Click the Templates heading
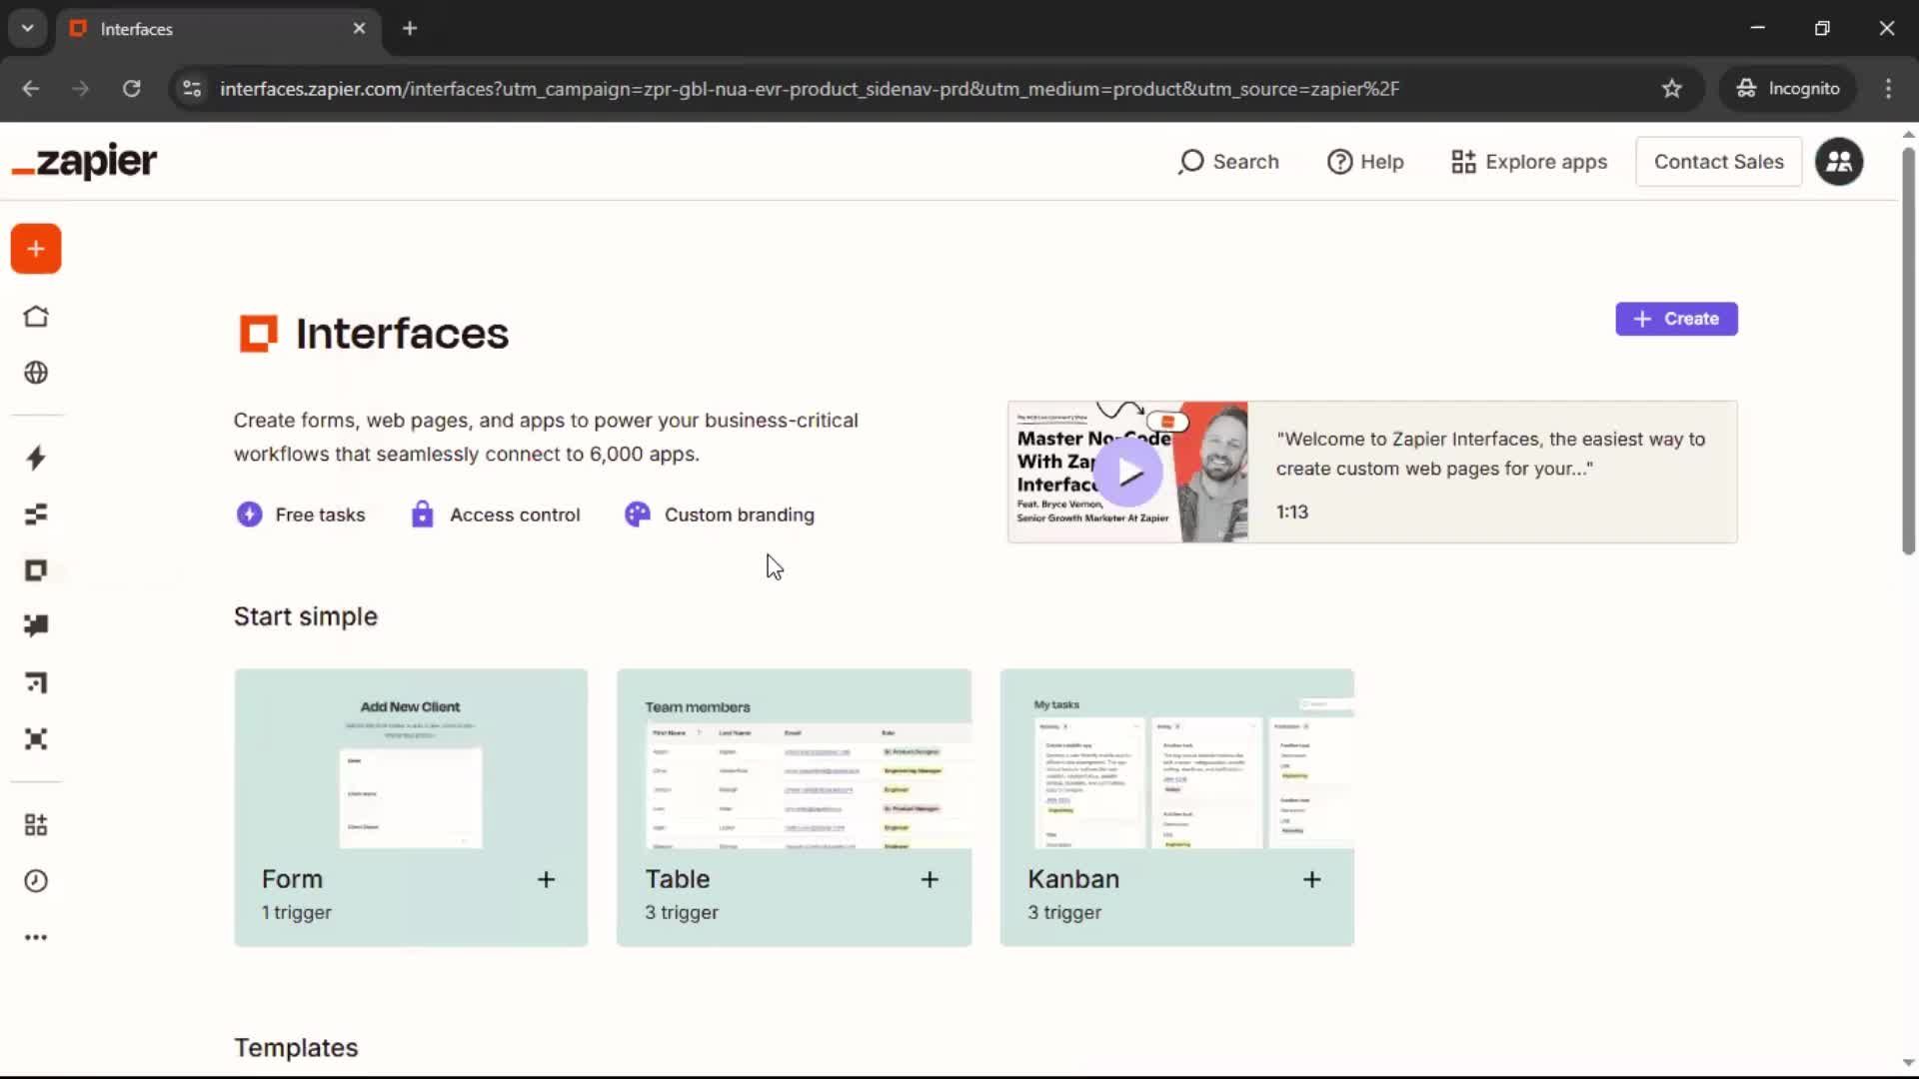The image size is (1919, 1079). 296,1047
